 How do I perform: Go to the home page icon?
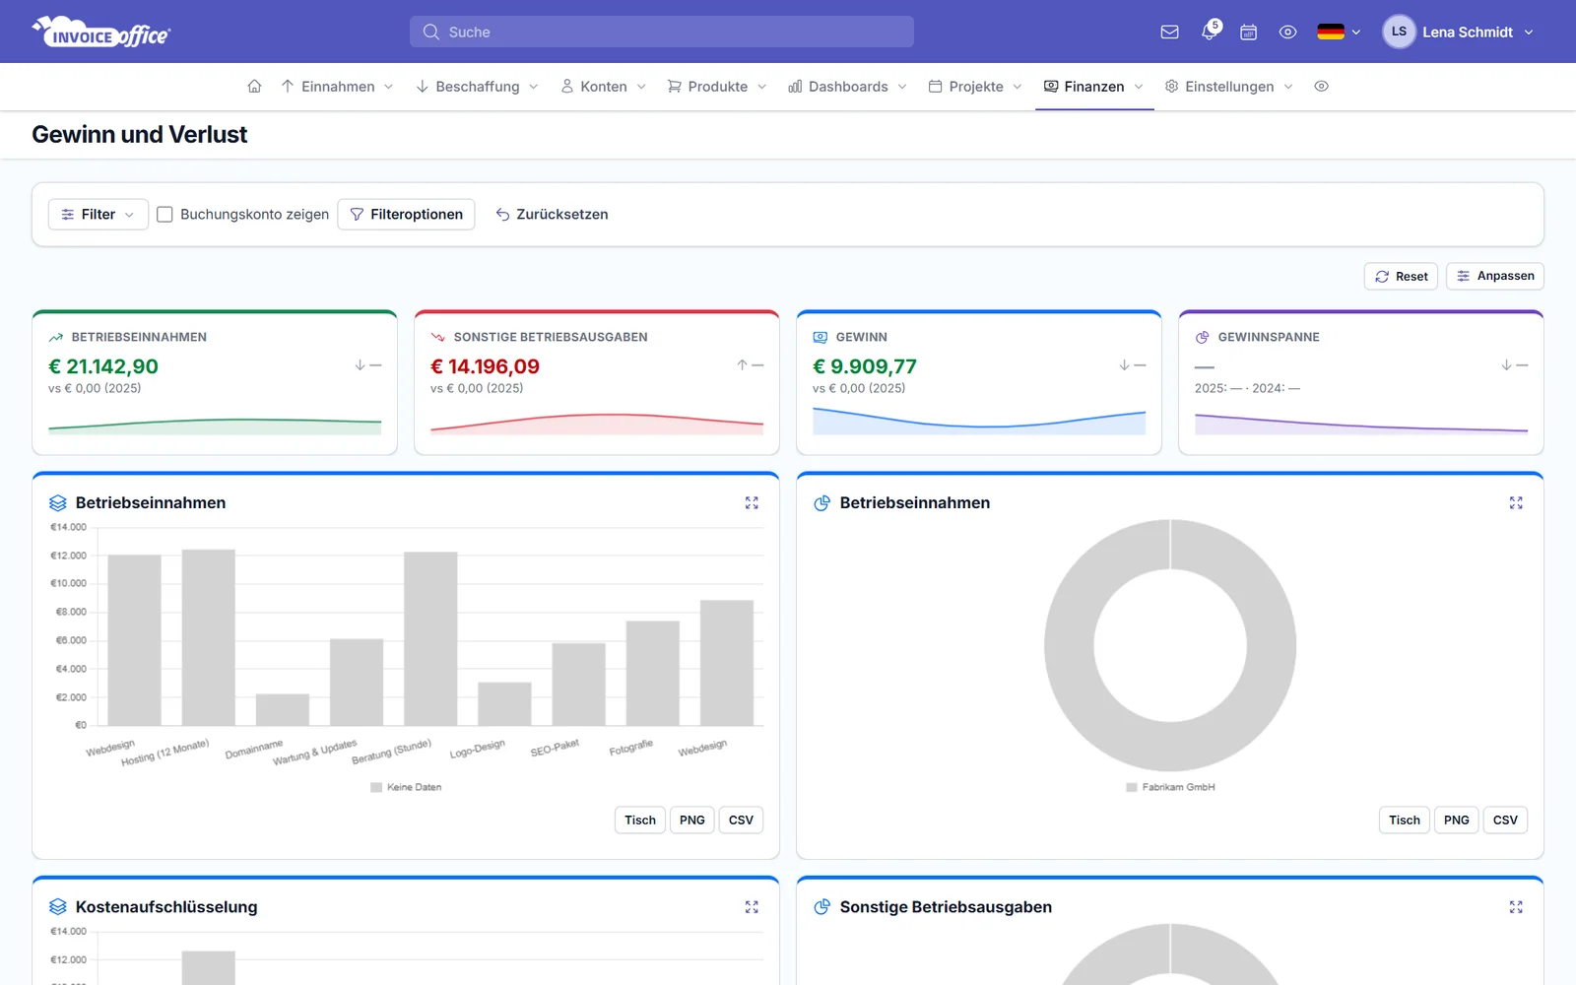[x=254, y=87]
